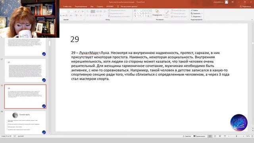Click Заменить in the editing group
The image size is (254, 143).
click(x=196, y=14)
